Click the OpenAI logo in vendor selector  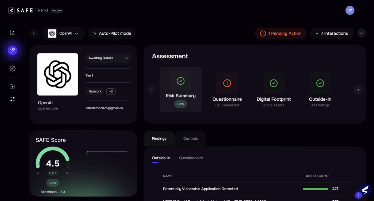[x=52, y=34]
